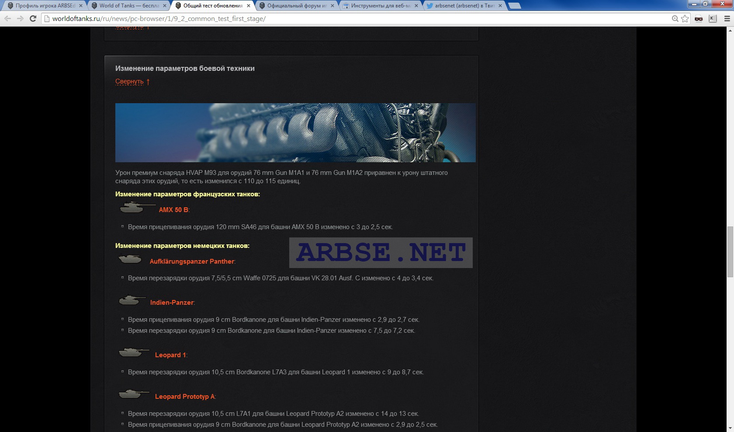Screen dimensions: 734x432
Task: Open the Aufklärungspanzer Panther link
Action: click(x=192, y=261)
